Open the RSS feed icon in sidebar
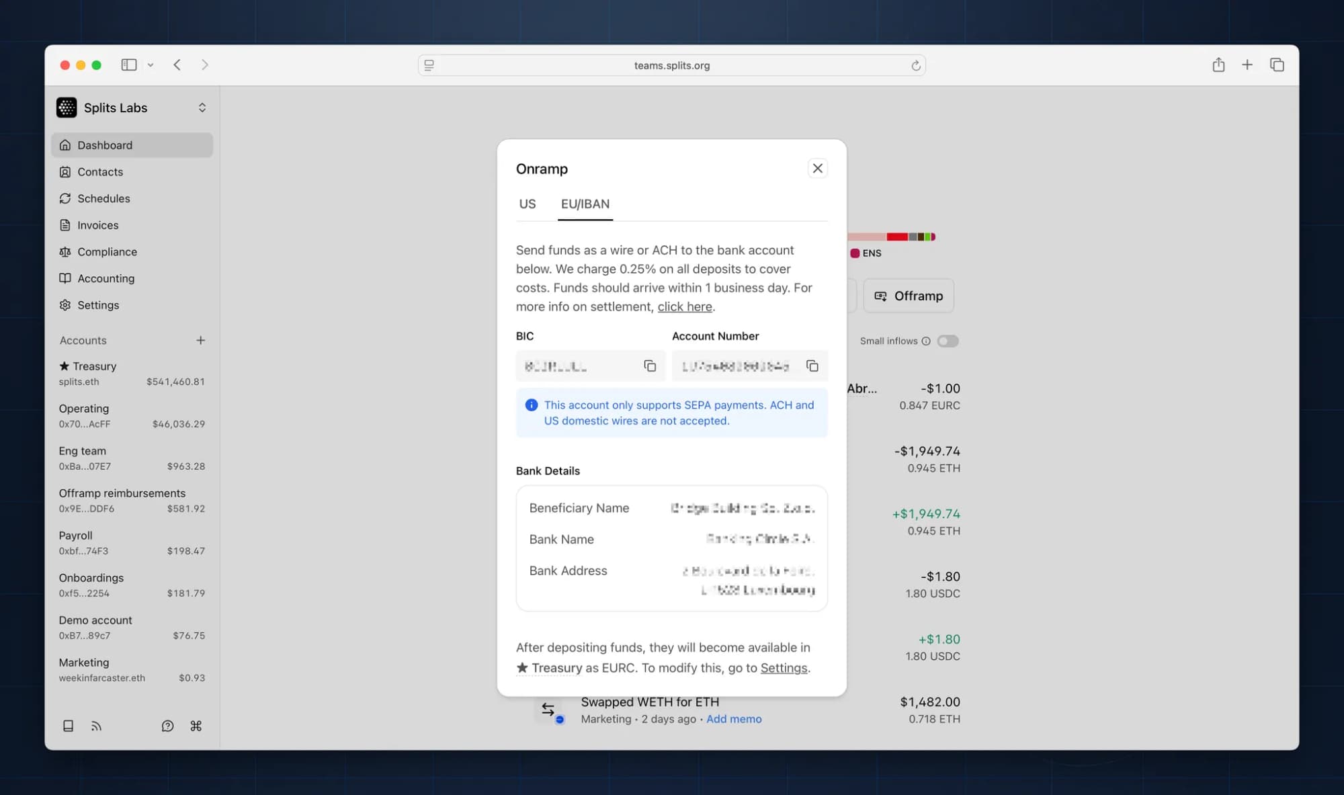 (96, 726)
